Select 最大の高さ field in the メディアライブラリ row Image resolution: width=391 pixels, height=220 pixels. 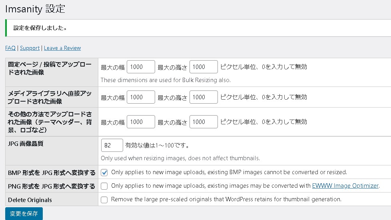[x=203, y=97]
